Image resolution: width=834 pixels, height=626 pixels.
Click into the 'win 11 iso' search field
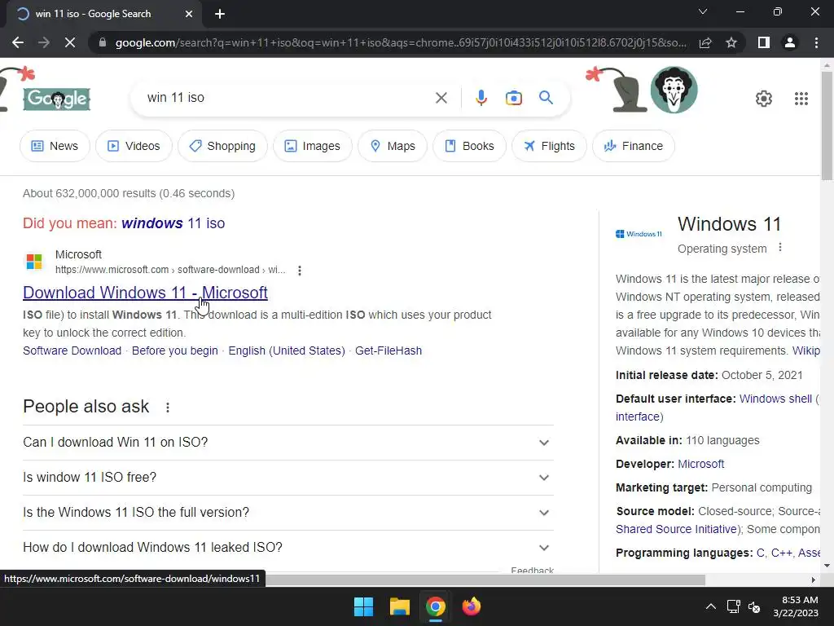coord(288,98)
